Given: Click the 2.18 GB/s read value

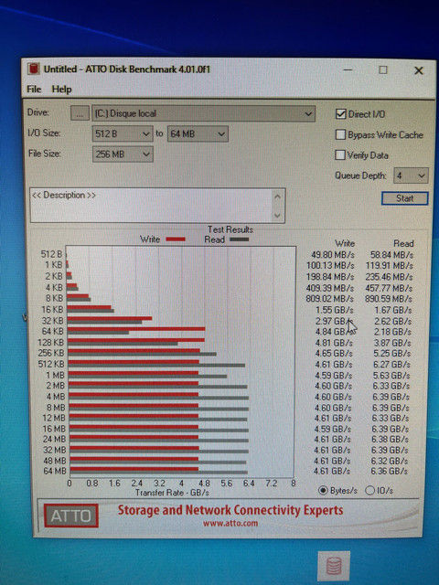Looking at the screenshot, I should 392,332.
